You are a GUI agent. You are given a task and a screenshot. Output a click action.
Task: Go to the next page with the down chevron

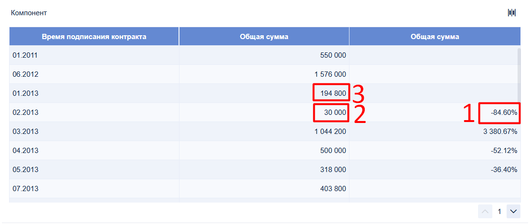click(x=513, y=212)
